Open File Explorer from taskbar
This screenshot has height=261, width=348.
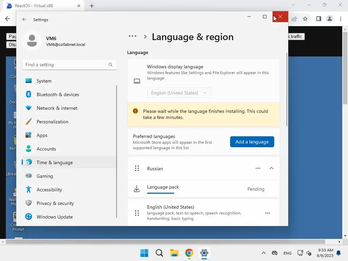tap(174, 253)
